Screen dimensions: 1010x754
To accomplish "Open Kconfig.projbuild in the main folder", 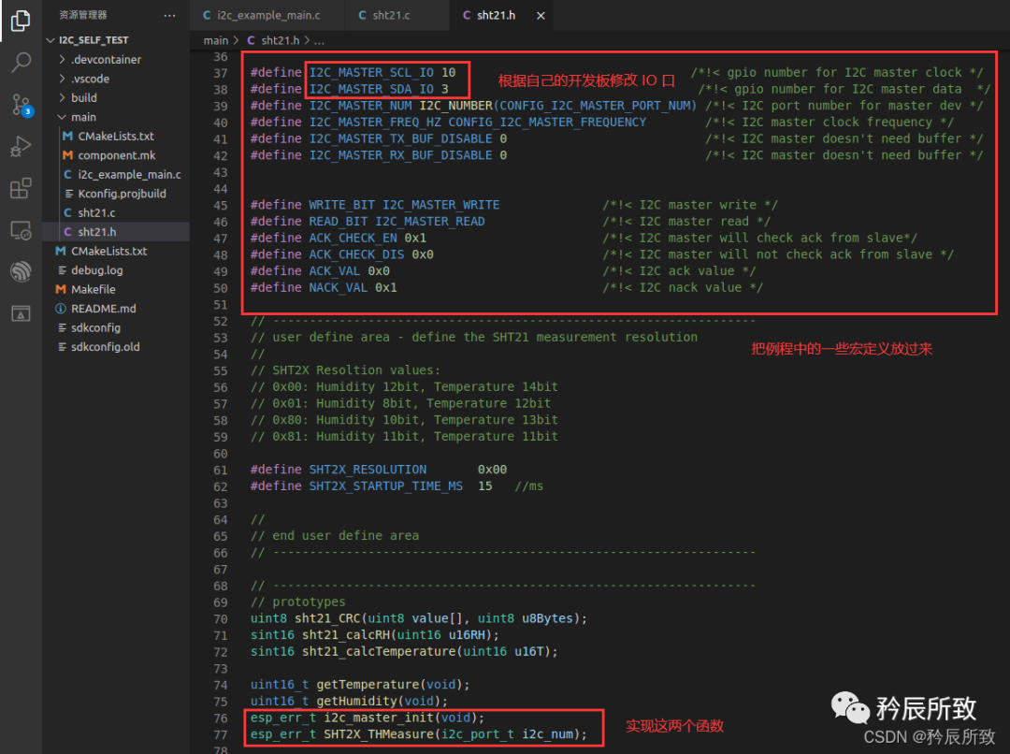I will point(122,194).
